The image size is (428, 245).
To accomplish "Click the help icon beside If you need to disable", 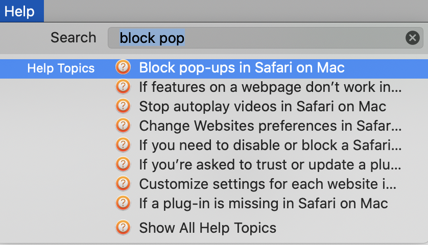I will 123,145.
